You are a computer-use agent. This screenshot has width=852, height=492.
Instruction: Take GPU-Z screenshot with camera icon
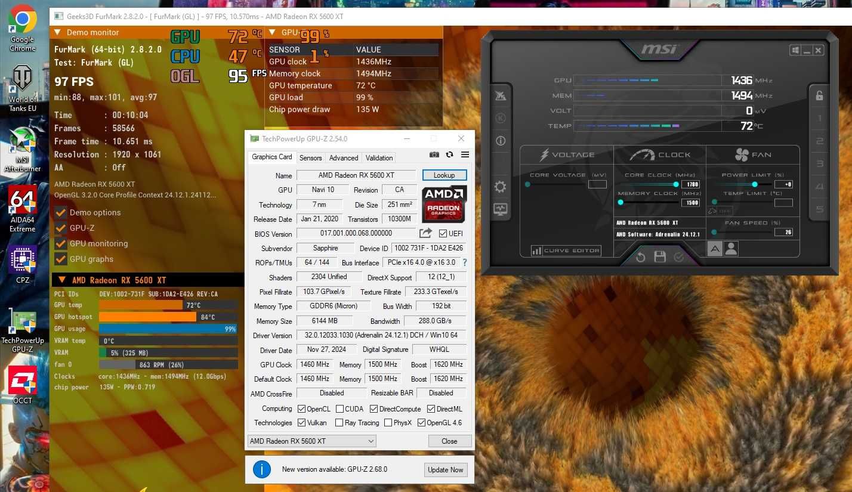pos(434,155)
